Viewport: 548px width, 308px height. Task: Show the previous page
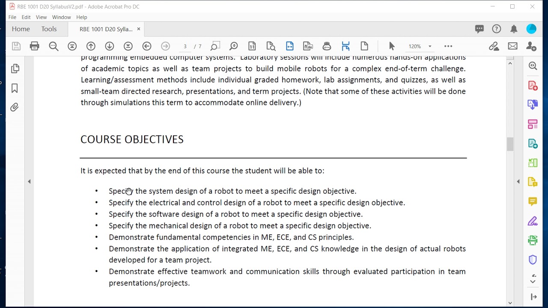click(91, 46)
